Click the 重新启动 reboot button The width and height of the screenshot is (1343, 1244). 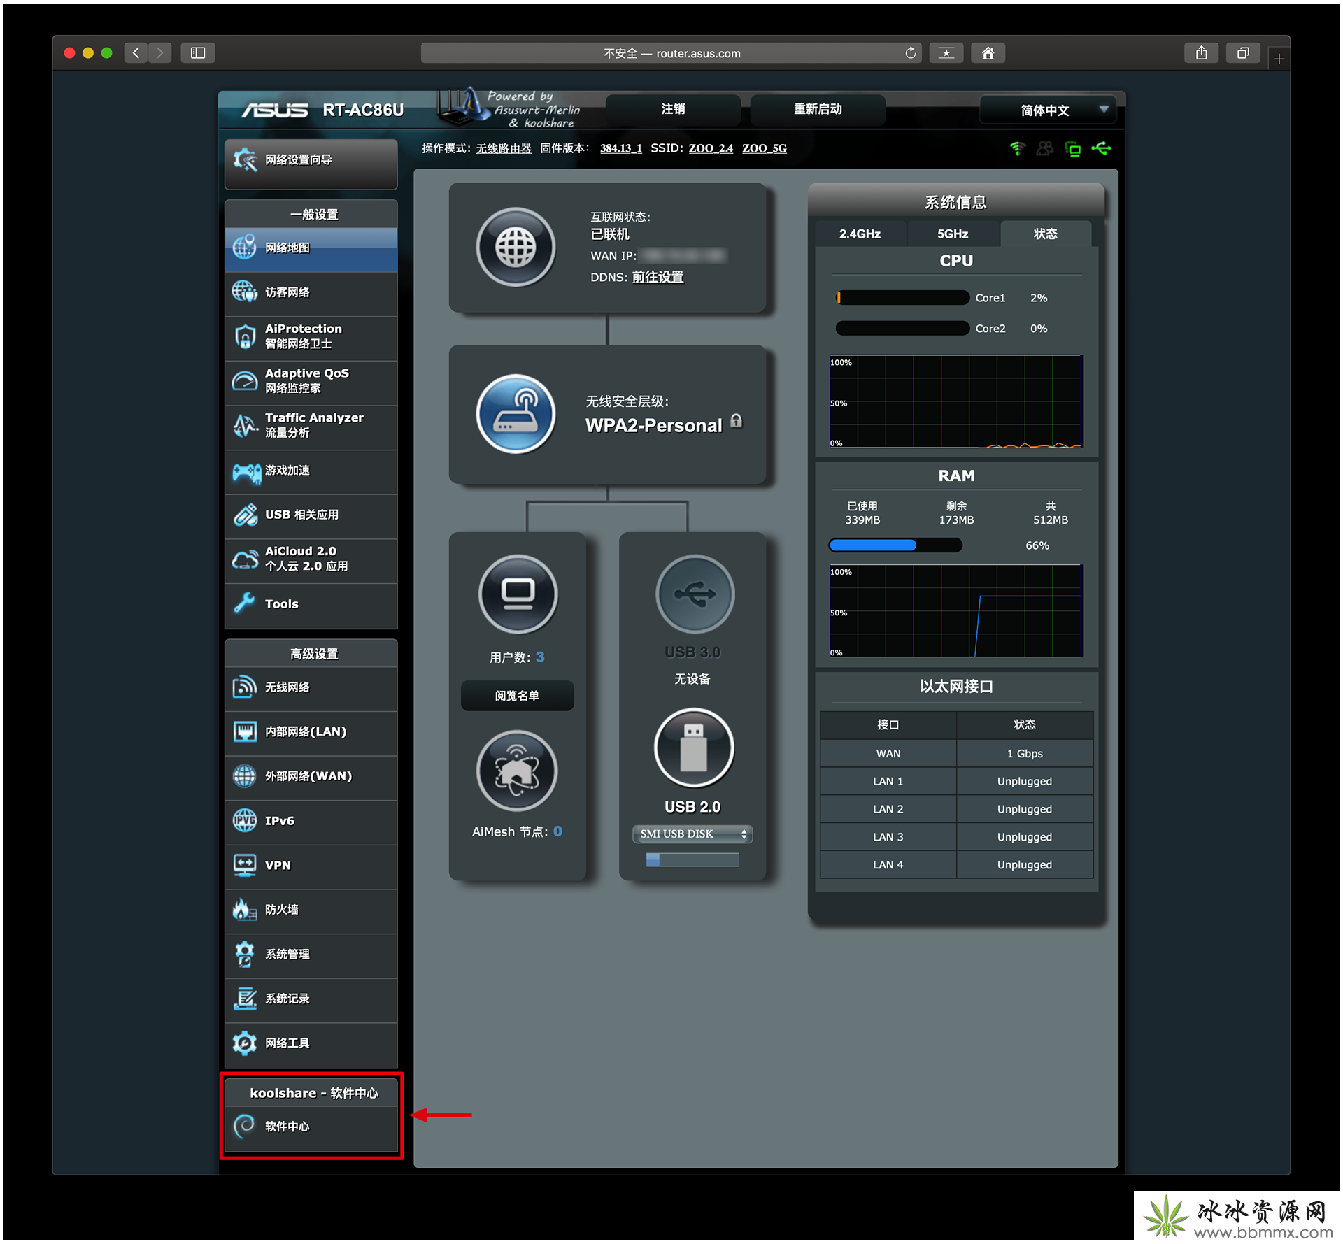click(x=818, y=109)
